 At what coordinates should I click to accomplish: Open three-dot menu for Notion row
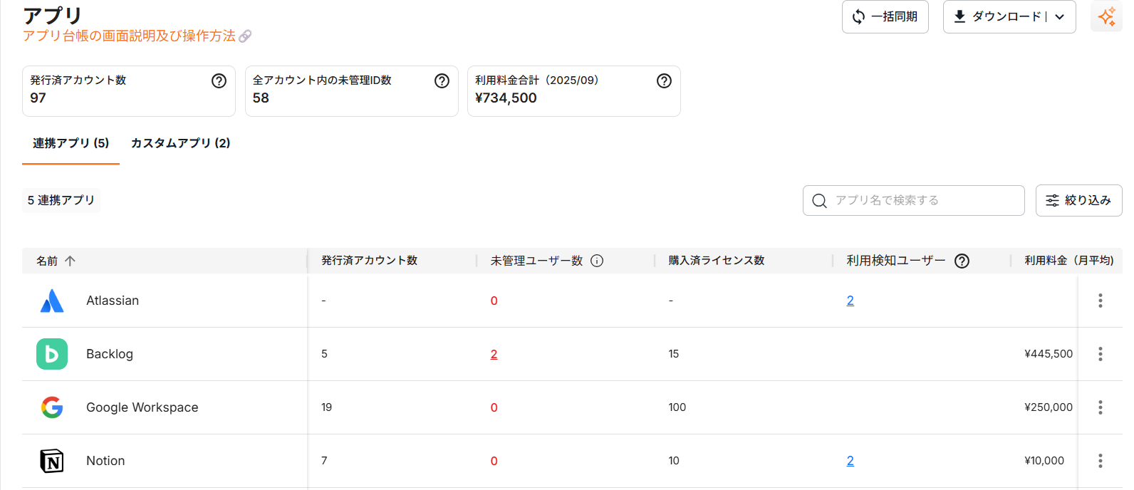click(x=1100, y=461)
